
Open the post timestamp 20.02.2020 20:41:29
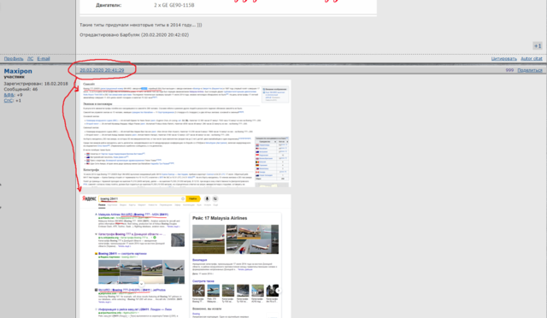102,70
